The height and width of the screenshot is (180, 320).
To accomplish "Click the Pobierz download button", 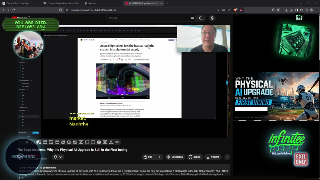I will 212,157.
